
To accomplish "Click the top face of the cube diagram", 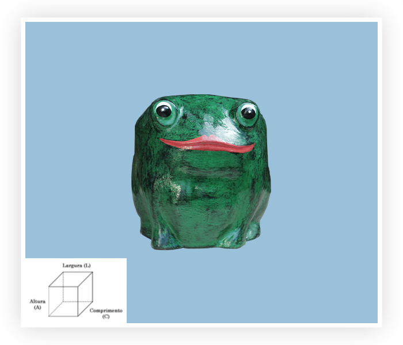I will [x=71, y=279].
